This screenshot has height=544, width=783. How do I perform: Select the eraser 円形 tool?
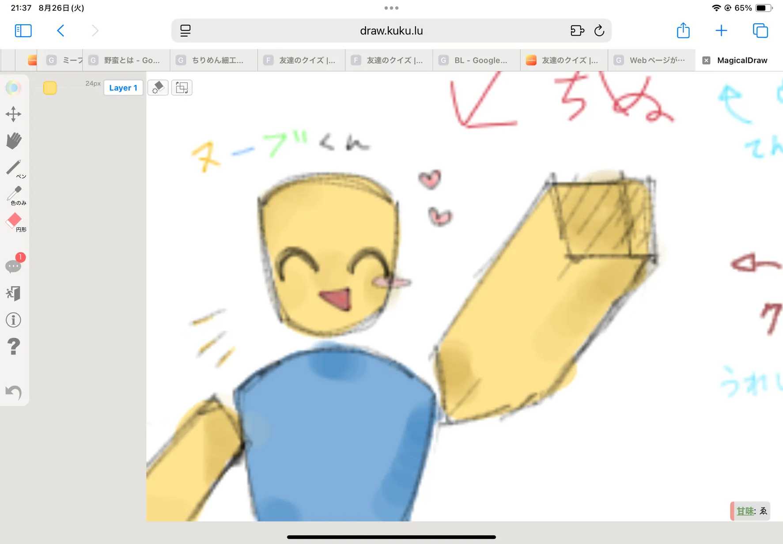[15, 222]
